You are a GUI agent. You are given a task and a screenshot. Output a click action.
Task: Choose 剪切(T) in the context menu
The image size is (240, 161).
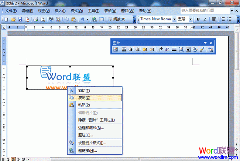(x=95, y=91)
